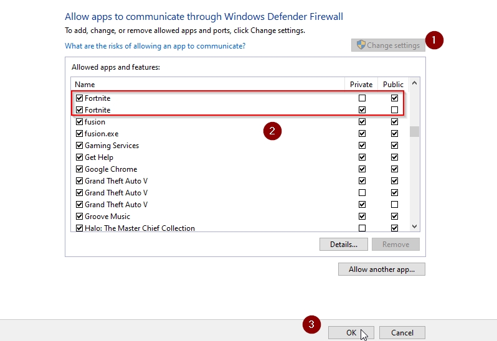497x341 pixels.
Task: Select the Groove Music entry name
Action: (x=107, y=217)
